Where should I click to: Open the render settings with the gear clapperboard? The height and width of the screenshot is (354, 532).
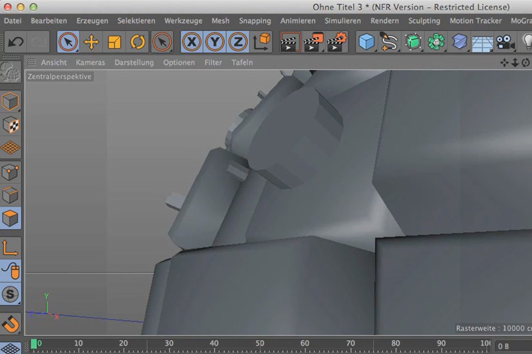(x=337, y=42)
